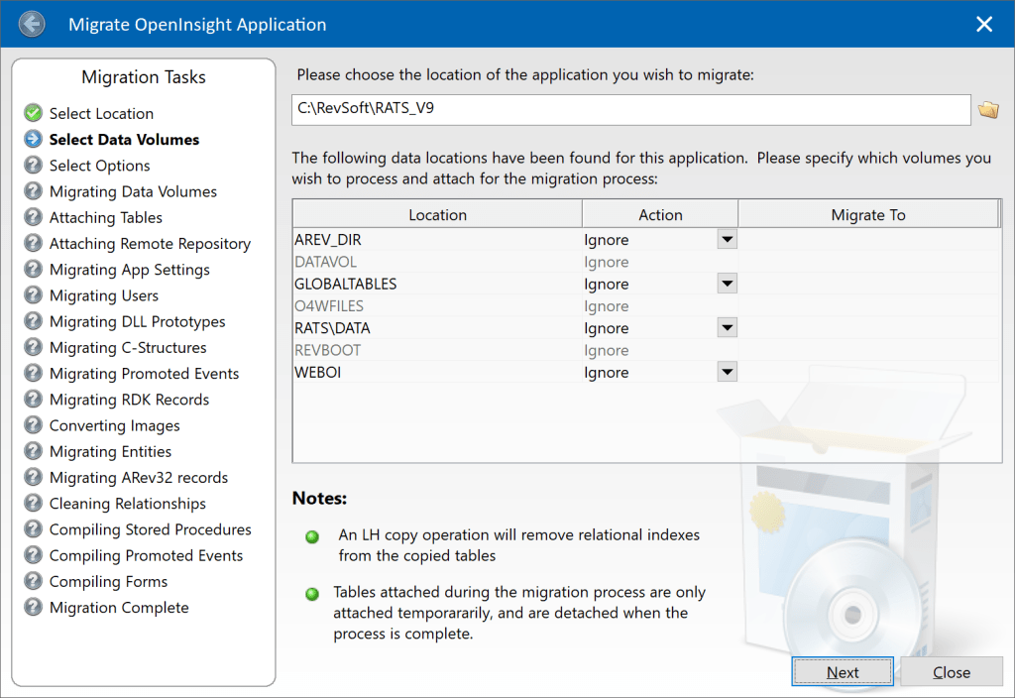Screen dimensions: 1015x698
Task: Click the back arrow in the title bar
Action: click(32, 23)
